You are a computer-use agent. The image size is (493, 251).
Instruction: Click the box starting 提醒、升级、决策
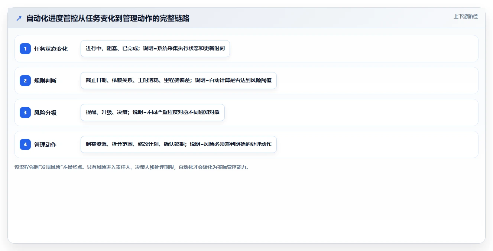click(153, 113)
